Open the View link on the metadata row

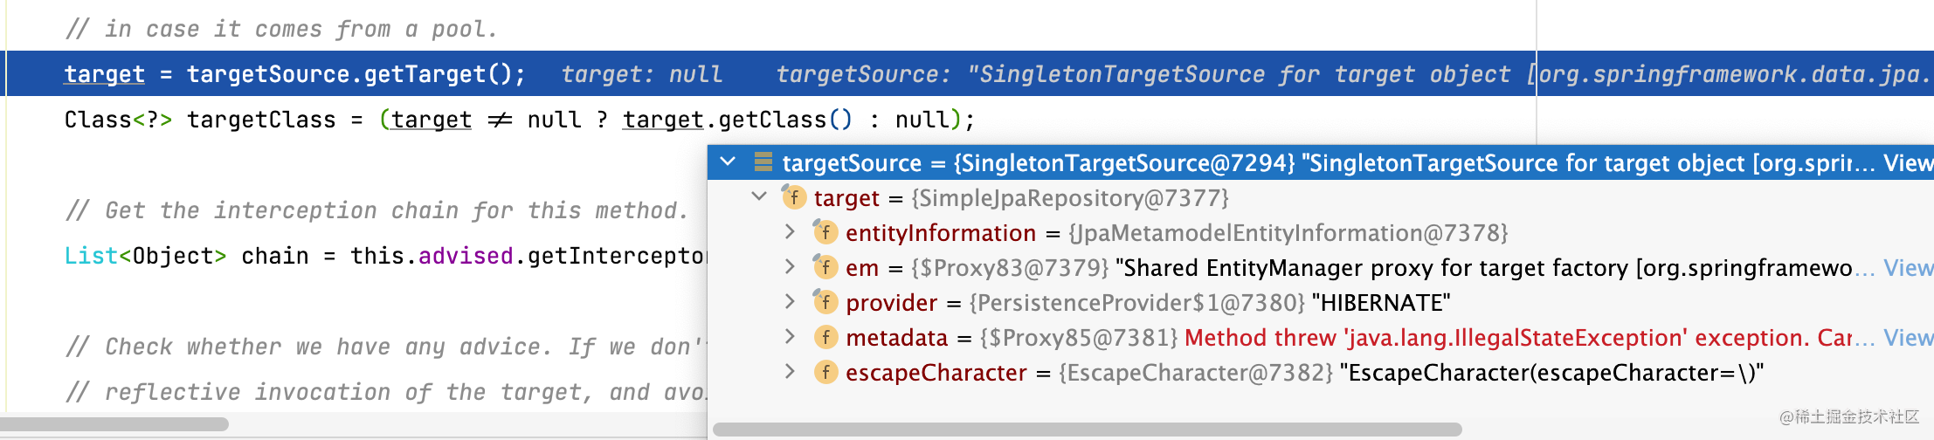1907,338
